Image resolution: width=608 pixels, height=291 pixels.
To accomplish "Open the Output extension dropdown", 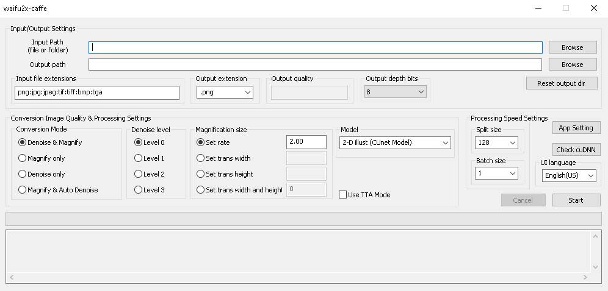I will [x=225, y=93].
